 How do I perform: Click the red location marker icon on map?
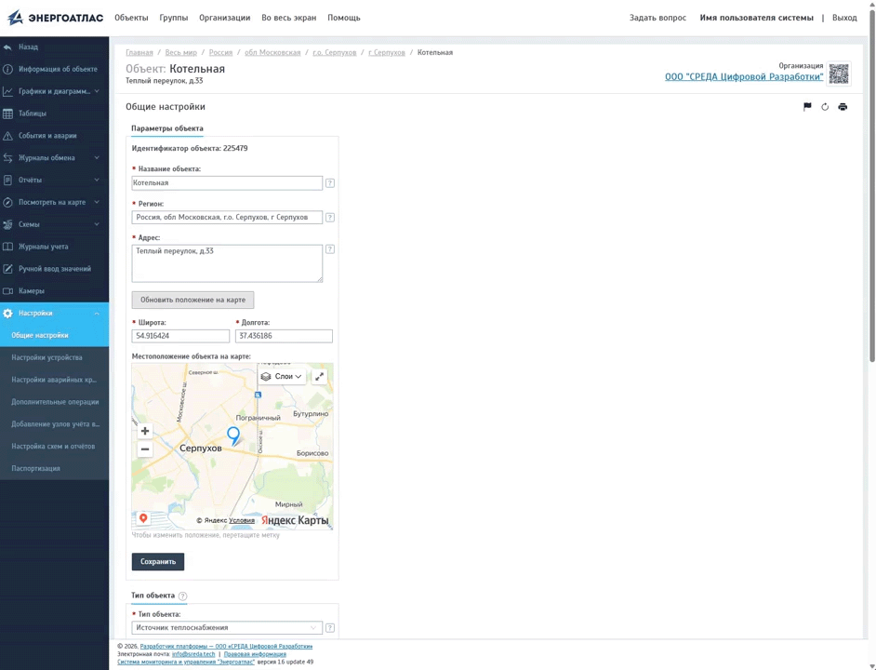pyautogui.click(x=143, y=518)
